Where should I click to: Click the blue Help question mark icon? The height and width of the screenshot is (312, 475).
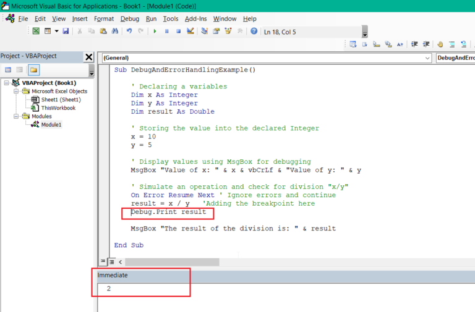(x=254, y=31)
